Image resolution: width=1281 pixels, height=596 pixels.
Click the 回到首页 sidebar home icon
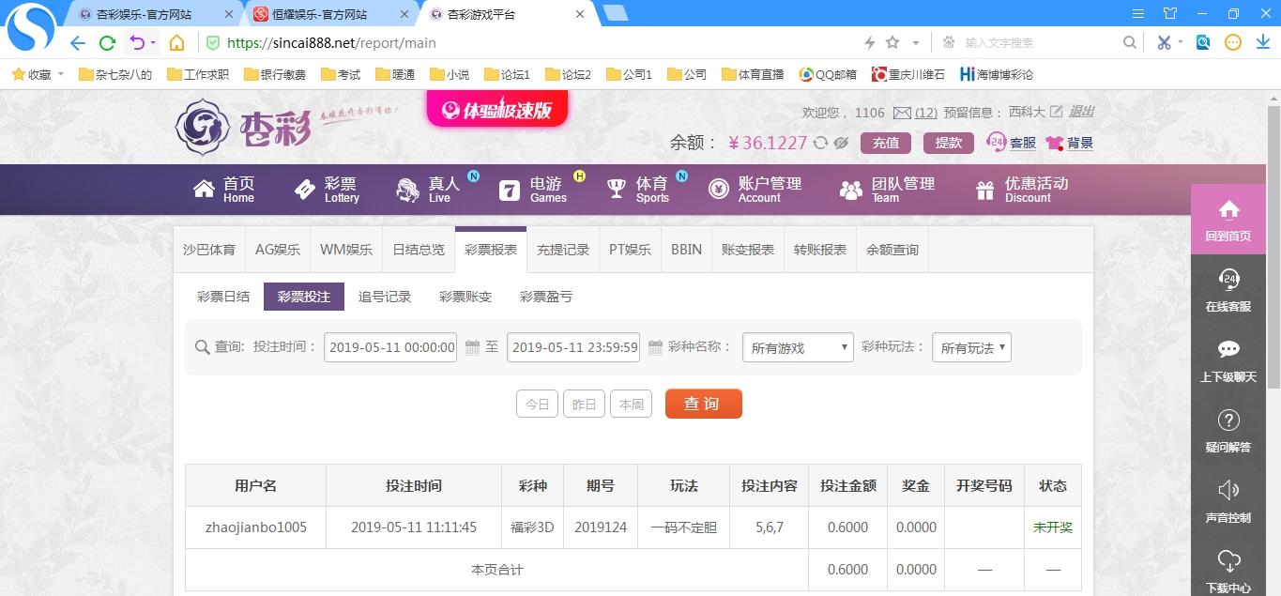(1228, 221)
